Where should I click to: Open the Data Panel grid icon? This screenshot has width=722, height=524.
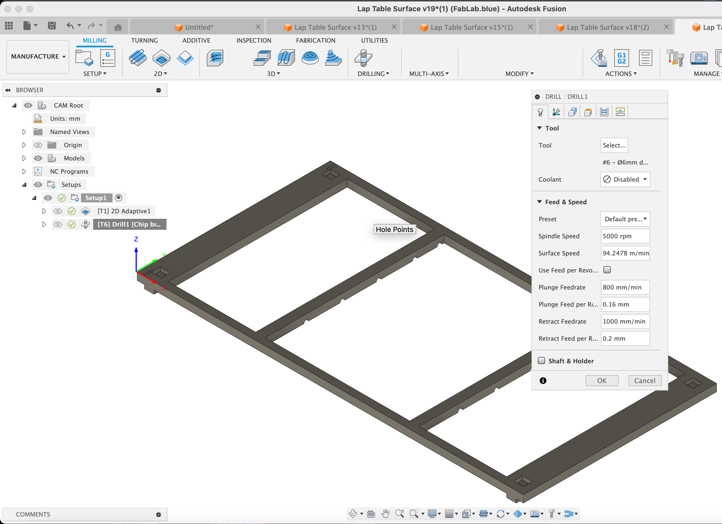coord(9,25)
